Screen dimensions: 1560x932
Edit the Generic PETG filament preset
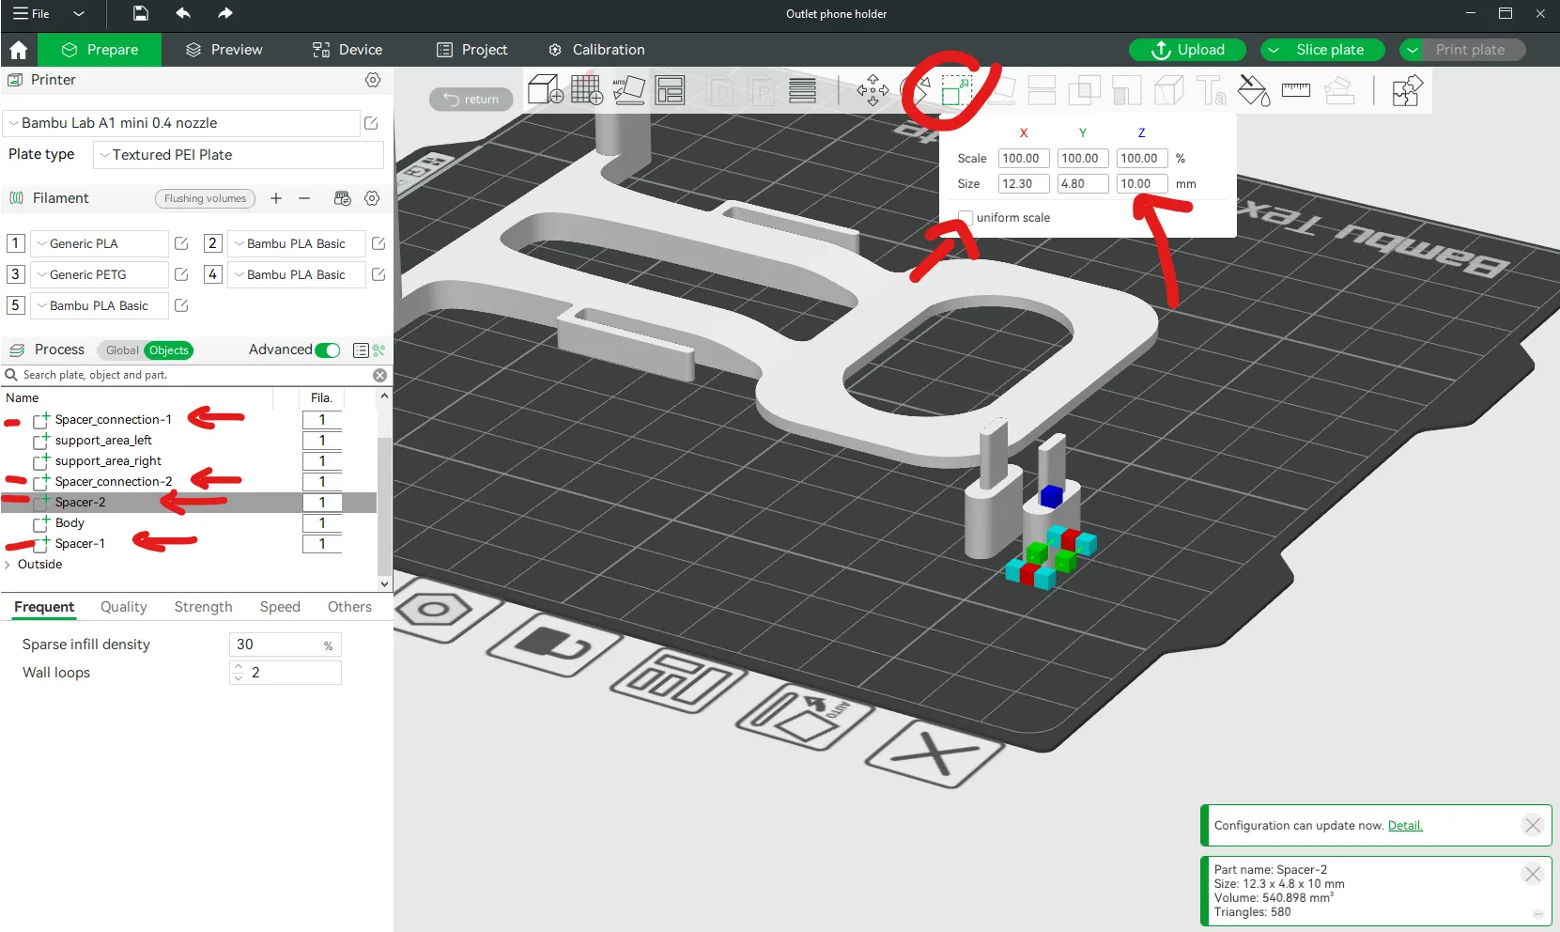point(181,274)
